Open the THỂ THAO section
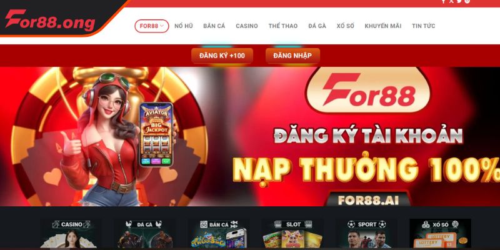Image resolution: width=500 pixels, height=250 pixels. coord(283,26)
